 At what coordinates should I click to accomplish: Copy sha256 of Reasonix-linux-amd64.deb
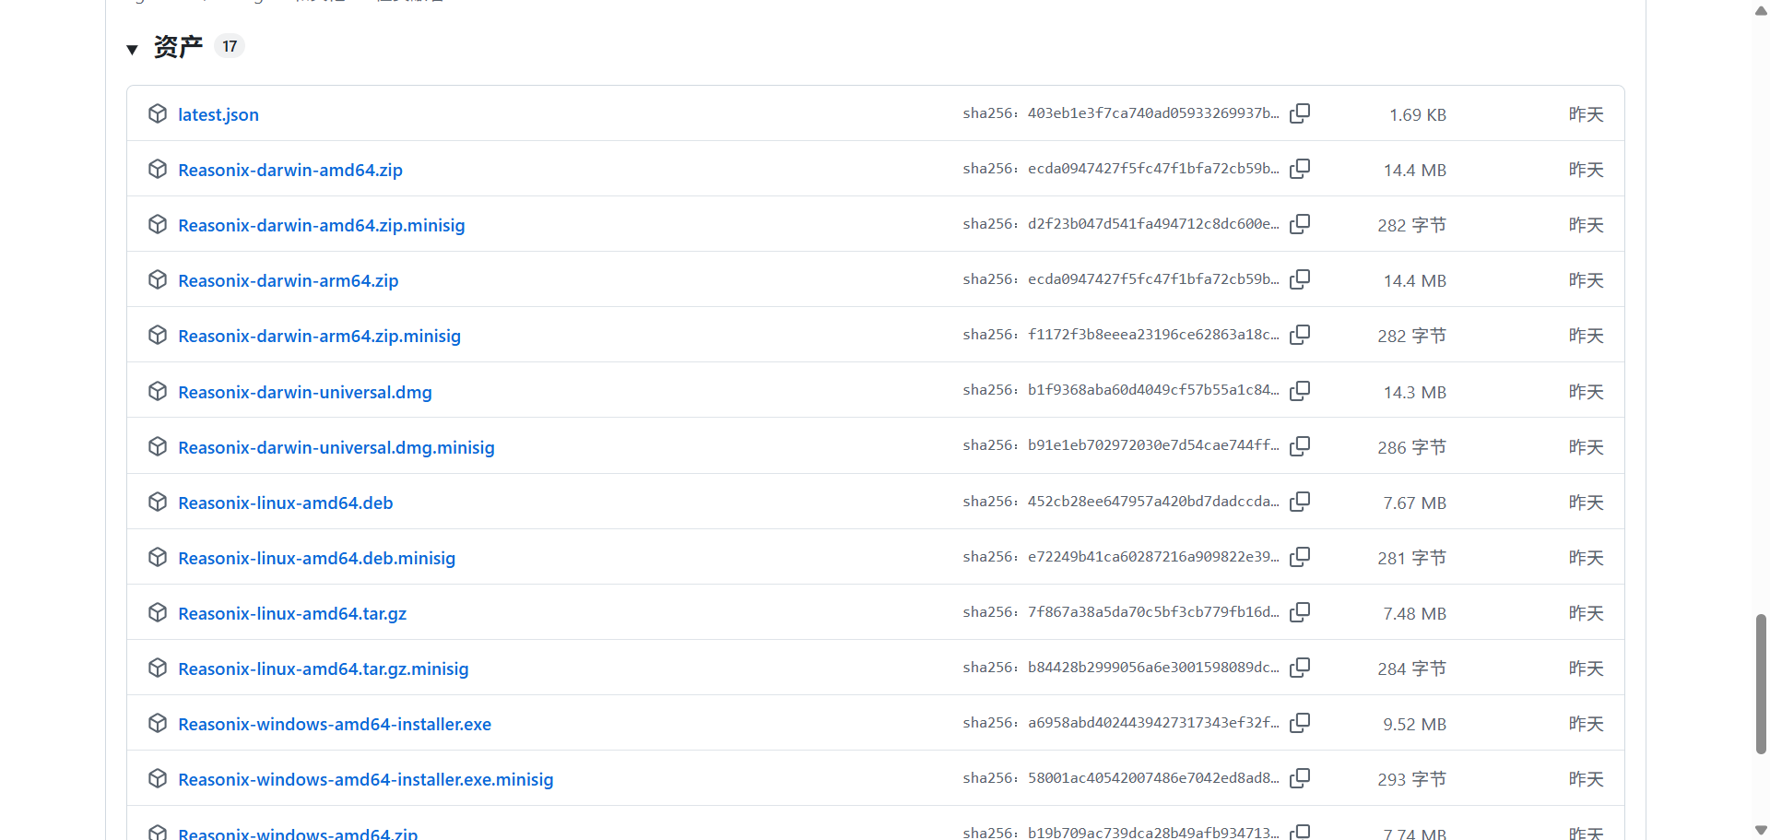(x=1300, y=502)
